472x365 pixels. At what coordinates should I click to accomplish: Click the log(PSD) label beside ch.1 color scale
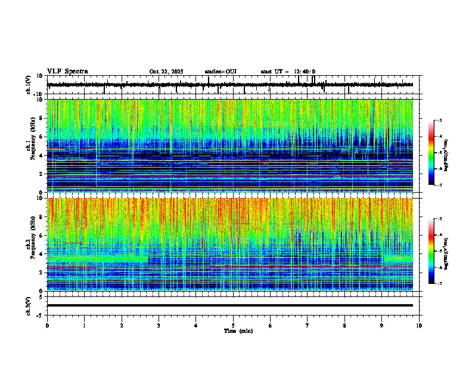446,155
